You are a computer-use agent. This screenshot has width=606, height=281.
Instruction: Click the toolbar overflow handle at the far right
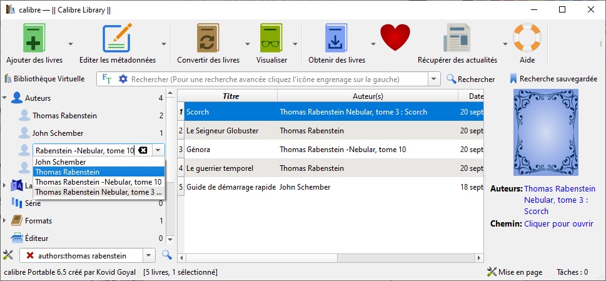[x=600, y=44]
